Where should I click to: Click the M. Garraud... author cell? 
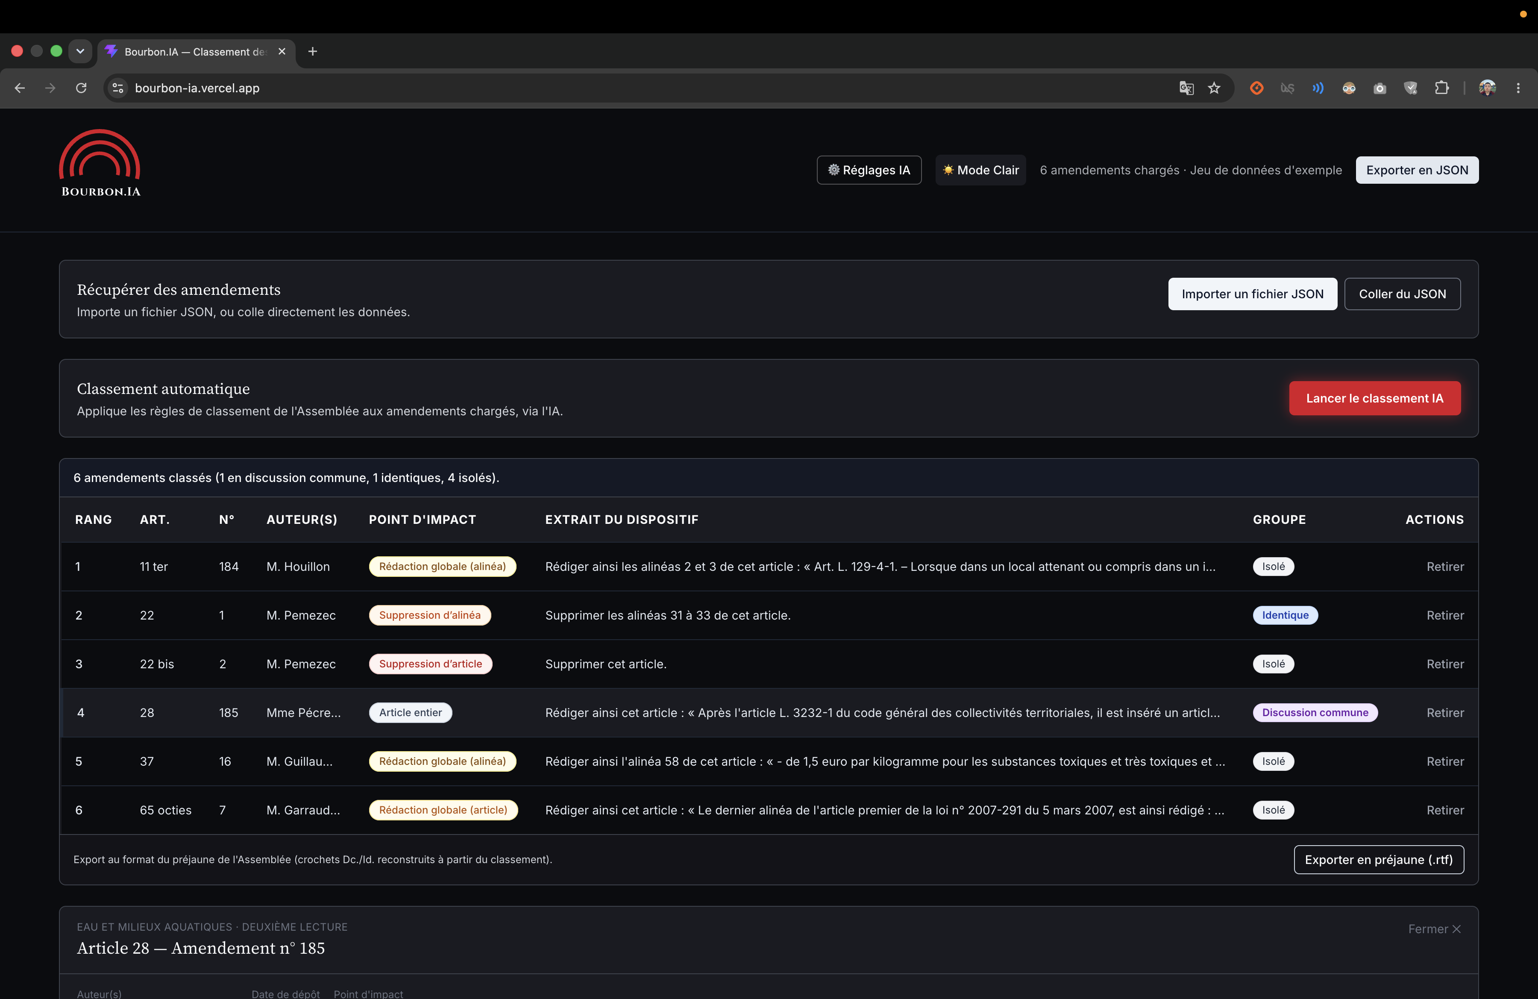click(x=303, y=810)
